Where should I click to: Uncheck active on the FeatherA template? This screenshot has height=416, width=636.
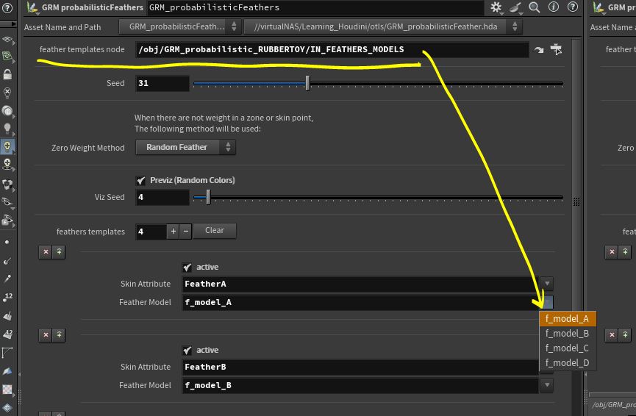187,268
